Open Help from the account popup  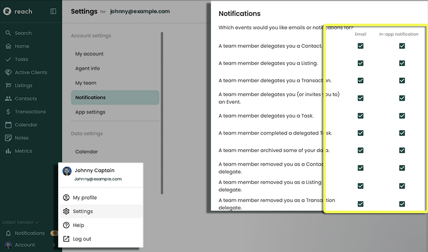78,225
